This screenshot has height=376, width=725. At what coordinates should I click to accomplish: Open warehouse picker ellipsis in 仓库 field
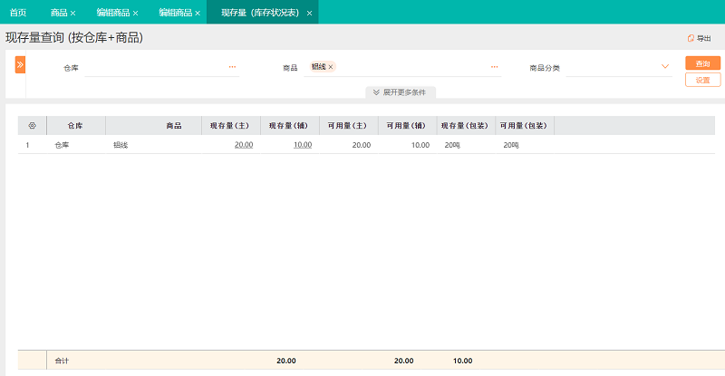point(232,67)
